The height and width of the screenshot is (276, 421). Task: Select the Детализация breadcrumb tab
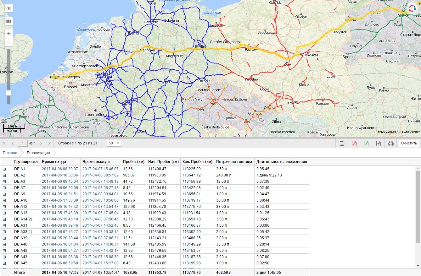[38, 153]
